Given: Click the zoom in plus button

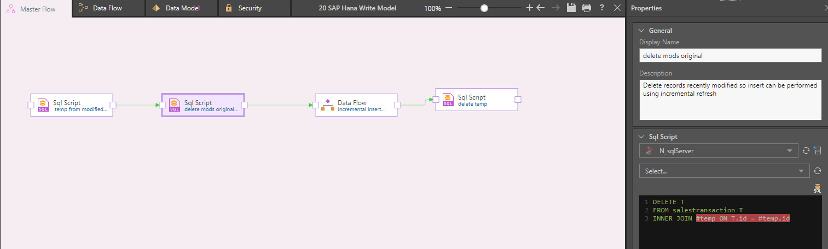Looking at the screenshot, I should pos(529,8).
